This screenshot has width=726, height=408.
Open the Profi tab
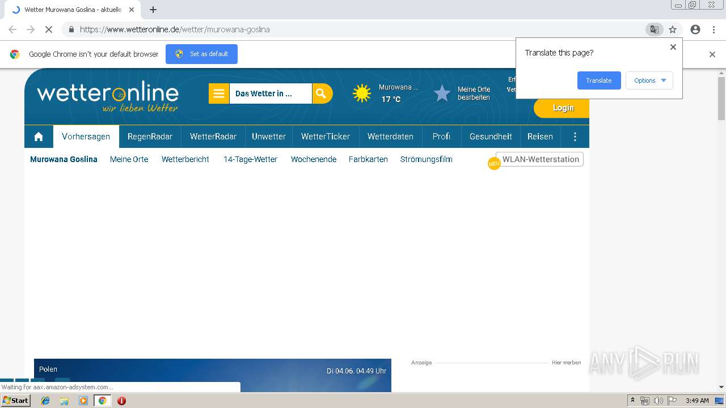[x=441, y=137]
